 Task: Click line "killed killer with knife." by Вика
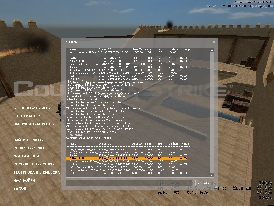point(96,91)
